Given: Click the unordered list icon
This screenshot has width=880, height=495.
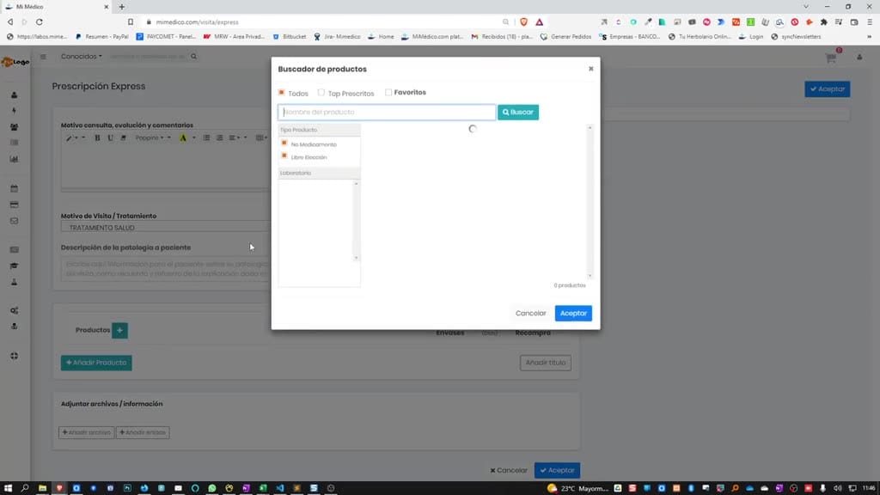Looking at the screenshot, I should 206,137.
